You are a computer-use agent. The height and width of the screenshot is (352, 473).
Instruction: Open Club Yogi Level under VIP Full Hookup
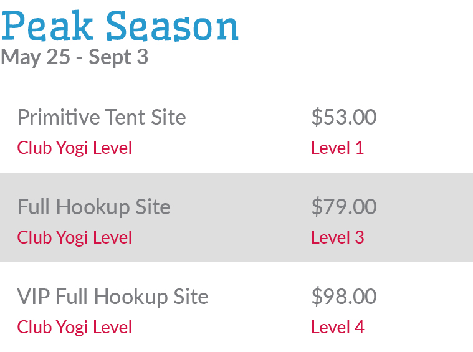pyautogui.click(x=75, y=328)
